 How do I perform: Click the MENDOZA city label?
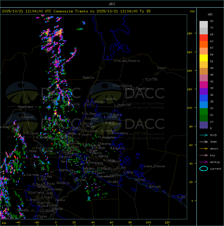click(x=65, y=137)
